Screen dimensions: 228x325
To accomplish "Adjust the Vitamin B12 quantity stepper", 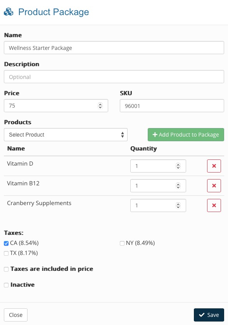I will (x=178, y=186).
